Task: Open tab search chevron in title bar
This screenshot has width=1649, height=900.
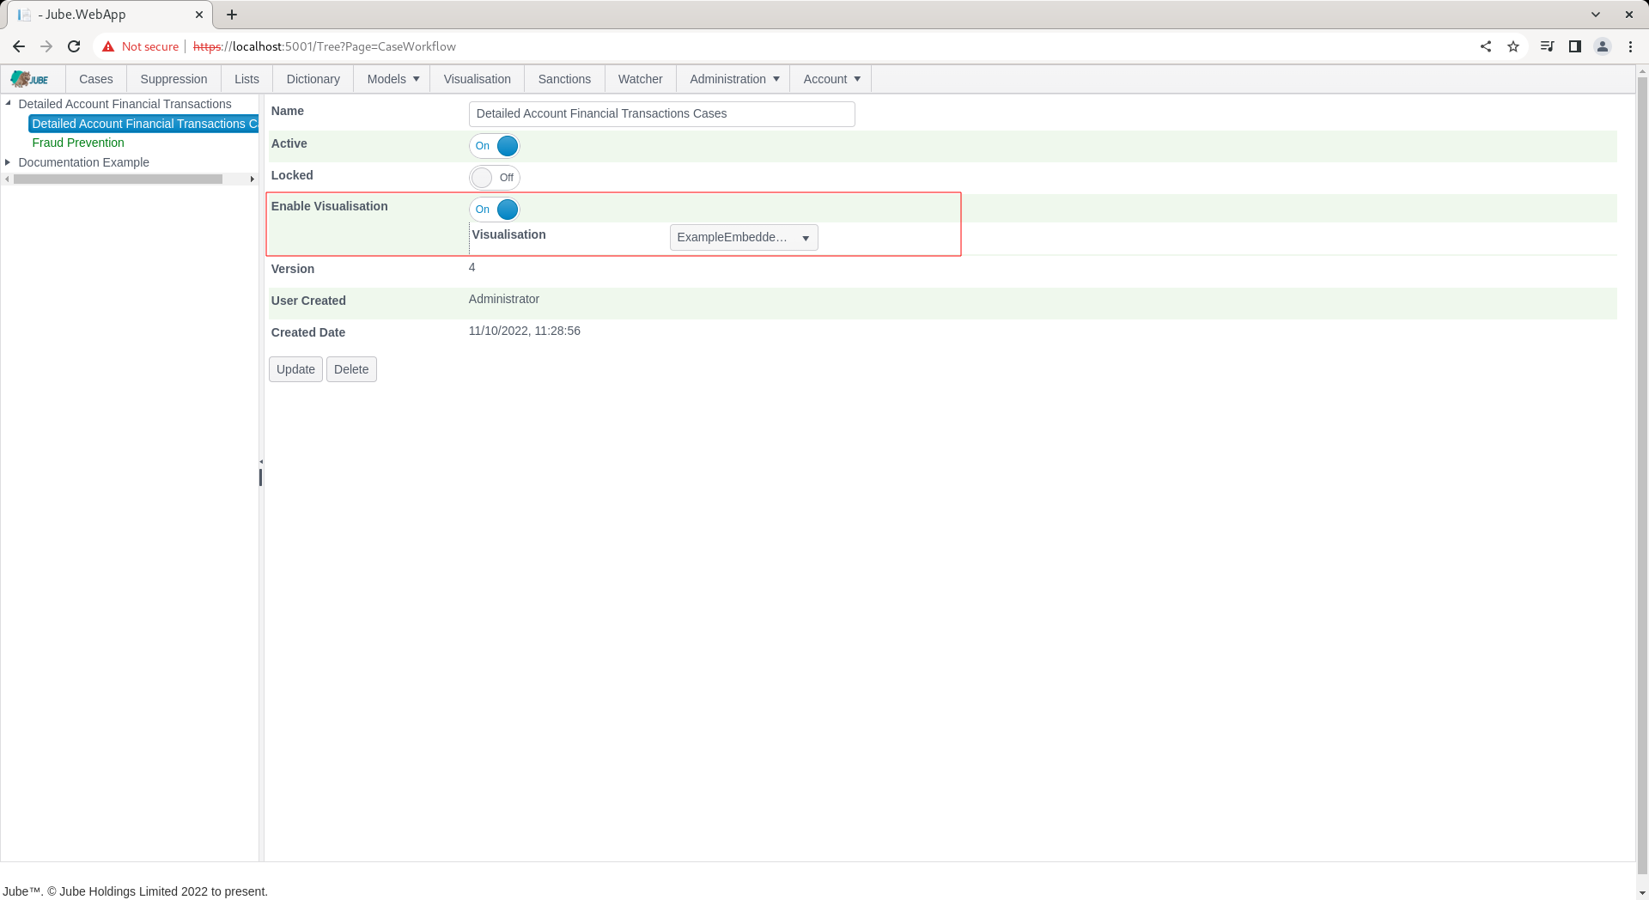Action: (1596, 15)
